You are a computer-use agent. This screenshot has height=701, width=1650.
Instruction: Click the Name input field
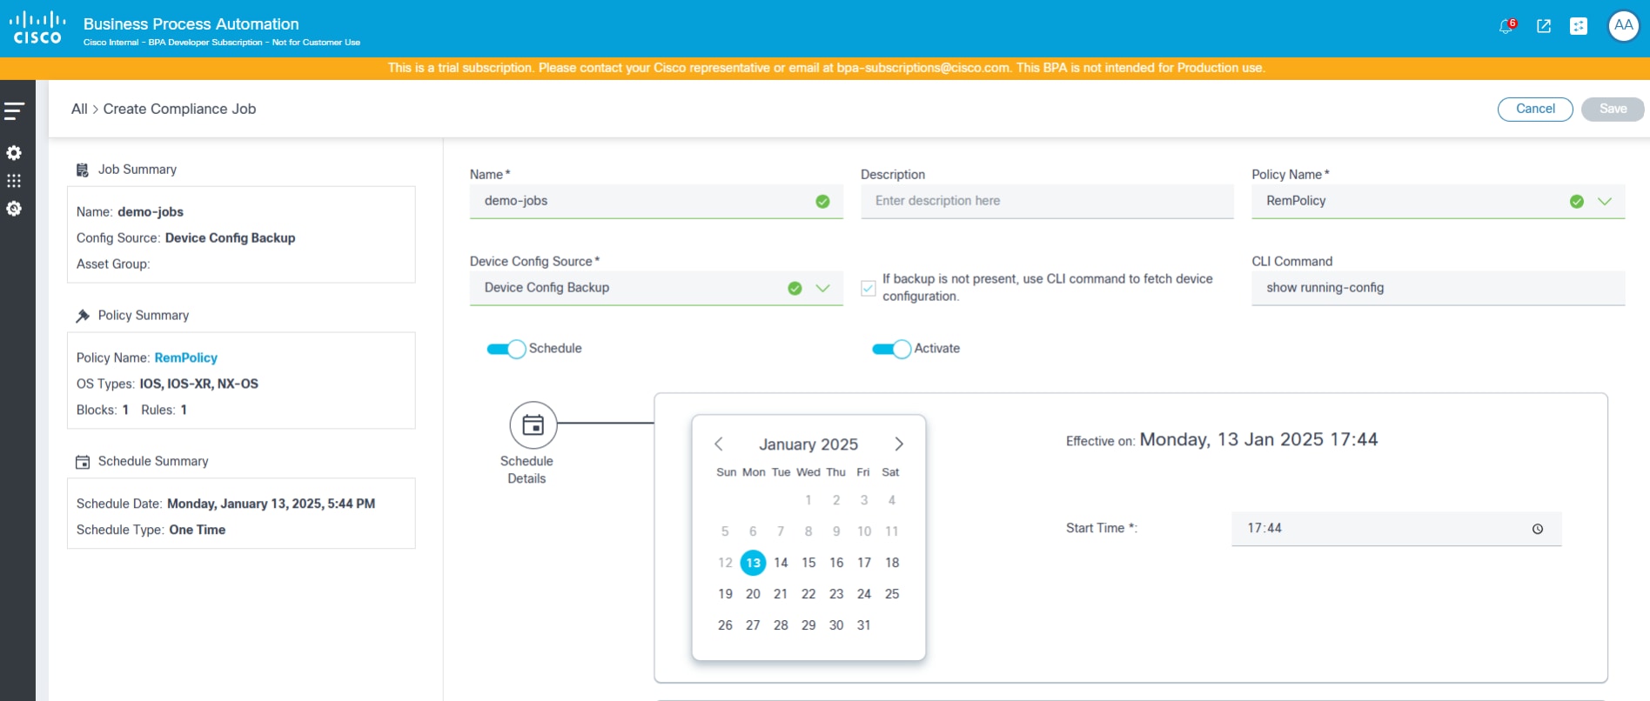(656, 201)
